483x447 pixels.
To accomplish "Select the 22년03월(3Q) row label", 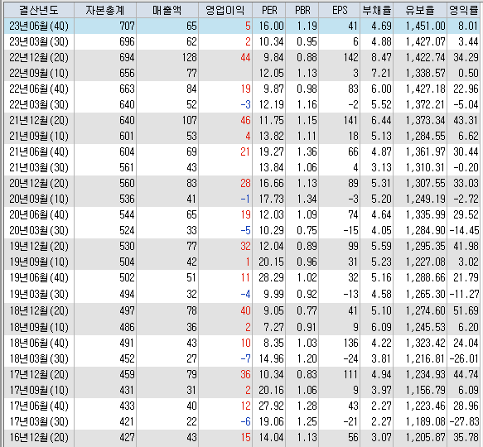I will [x=39, y=104].
